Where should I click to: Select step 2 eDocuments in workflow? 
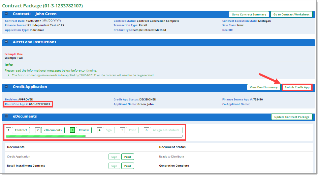click(53, 130)
